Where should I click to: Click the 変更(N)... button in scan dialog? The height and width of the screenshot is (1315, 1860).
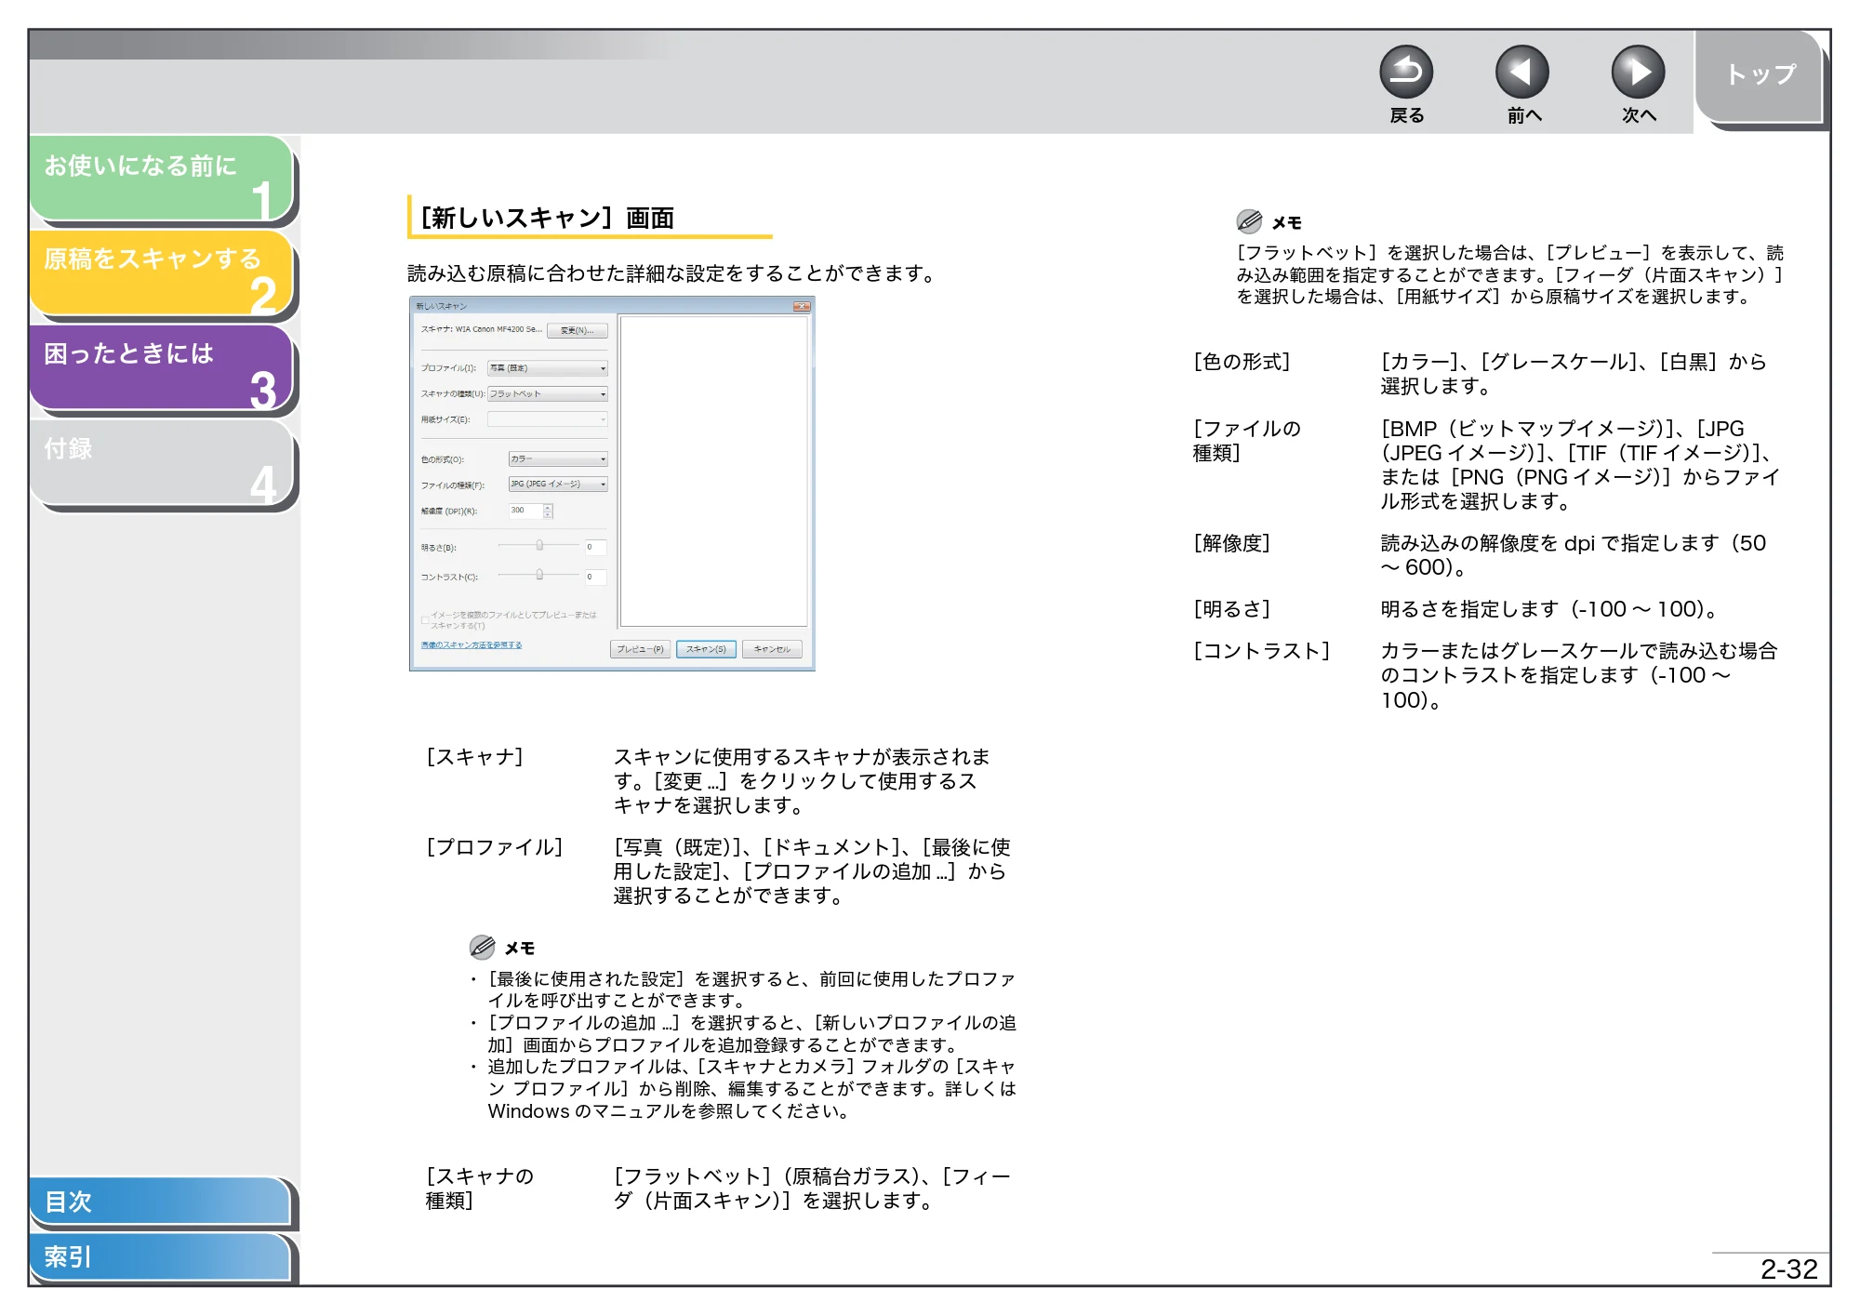(577, 330)
